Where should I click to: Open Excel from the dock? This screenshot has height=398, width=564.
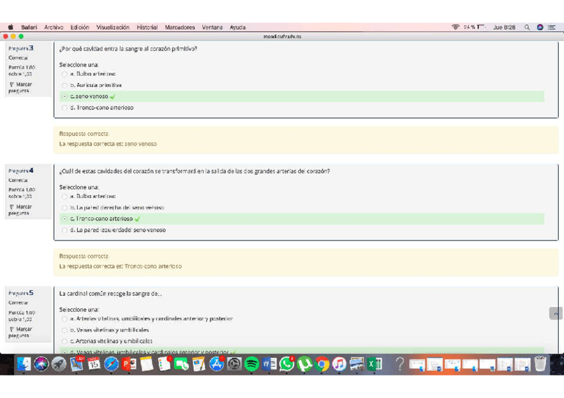coord(375,364)
